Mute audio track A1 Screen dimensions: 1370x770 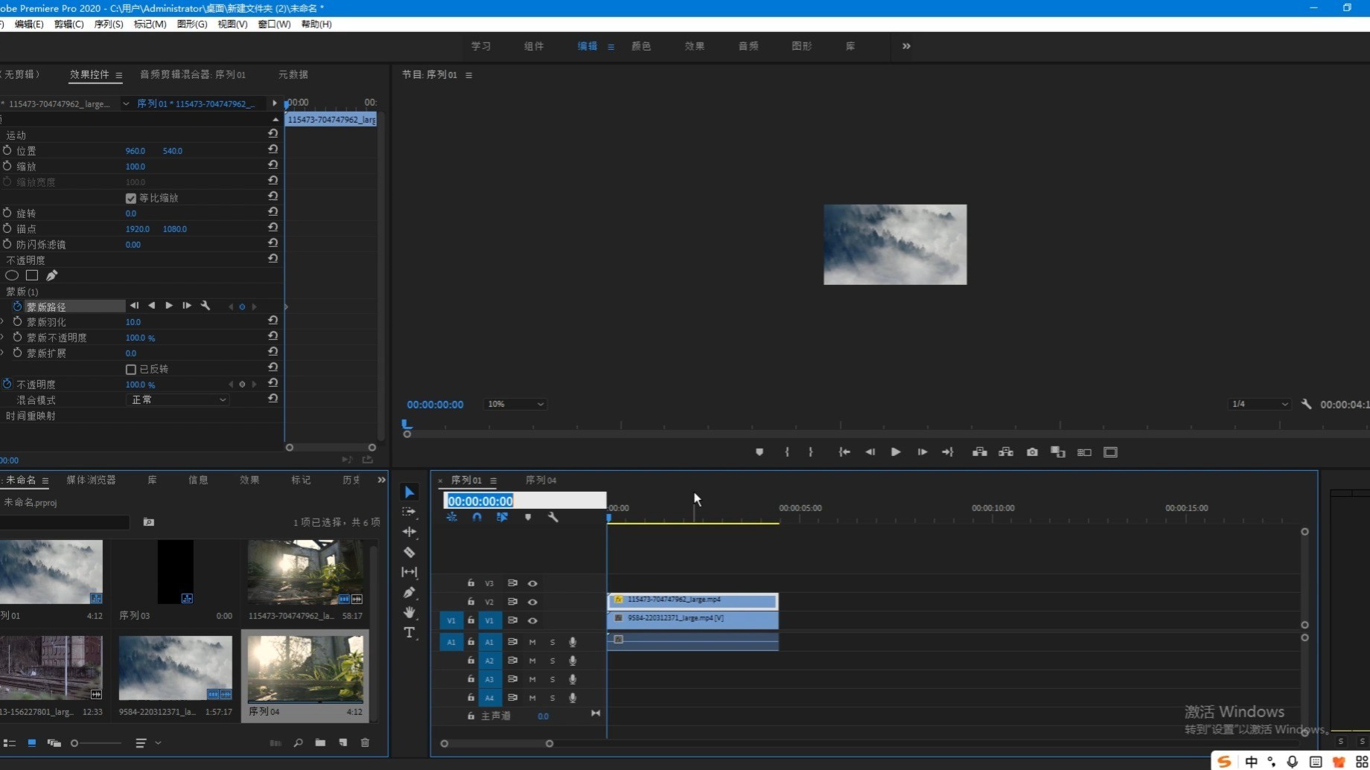tap(532, 642)
